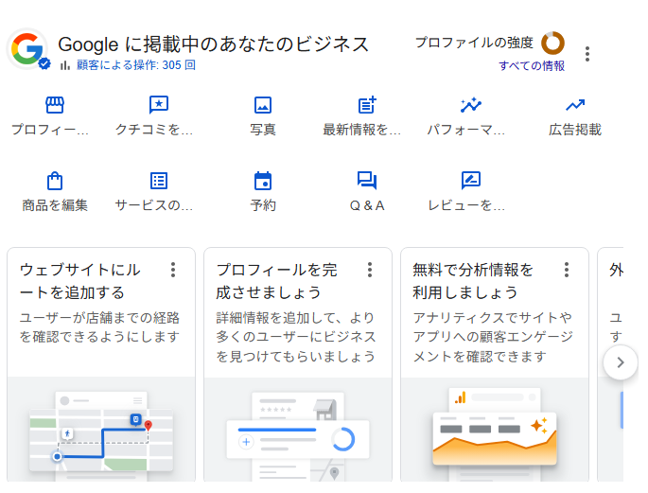
Task: Open options menu on プロフィールを完成させましょう card
Action: point(370,270)
